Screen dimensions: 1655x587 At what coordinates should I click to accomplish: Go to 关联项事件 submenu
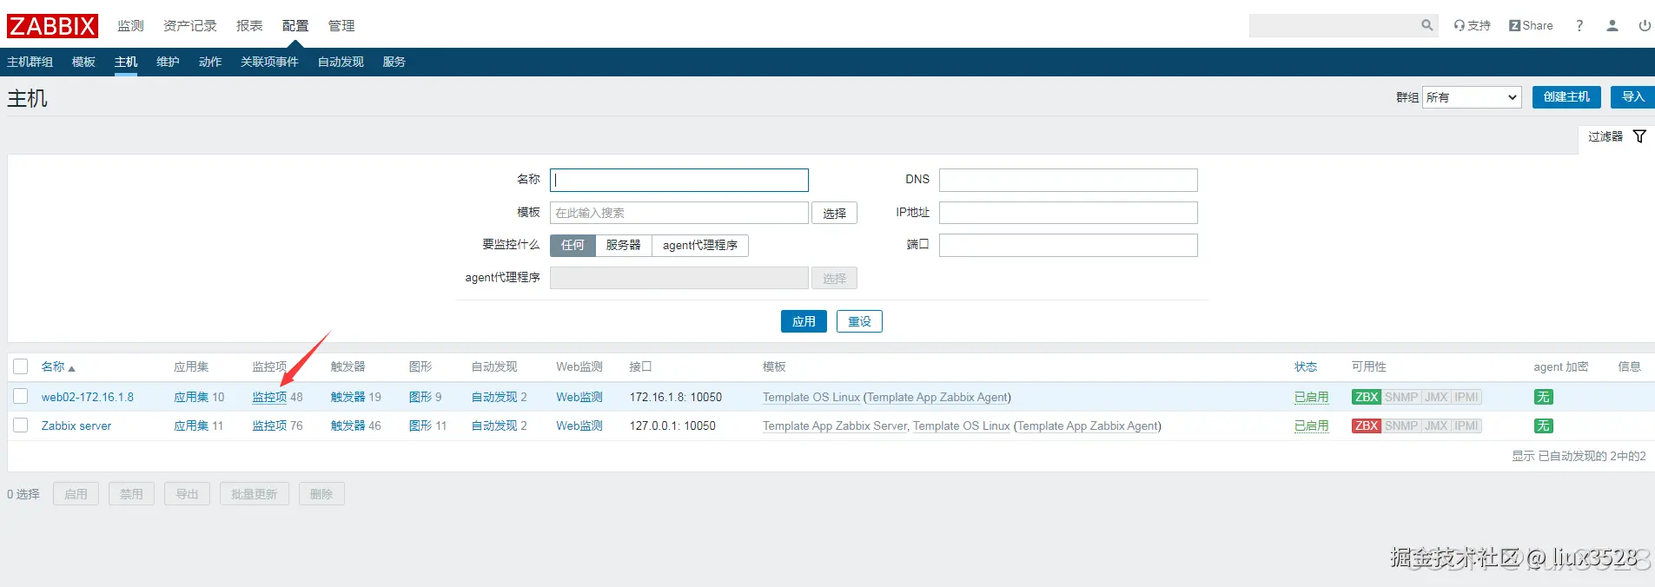click(269, 62)
